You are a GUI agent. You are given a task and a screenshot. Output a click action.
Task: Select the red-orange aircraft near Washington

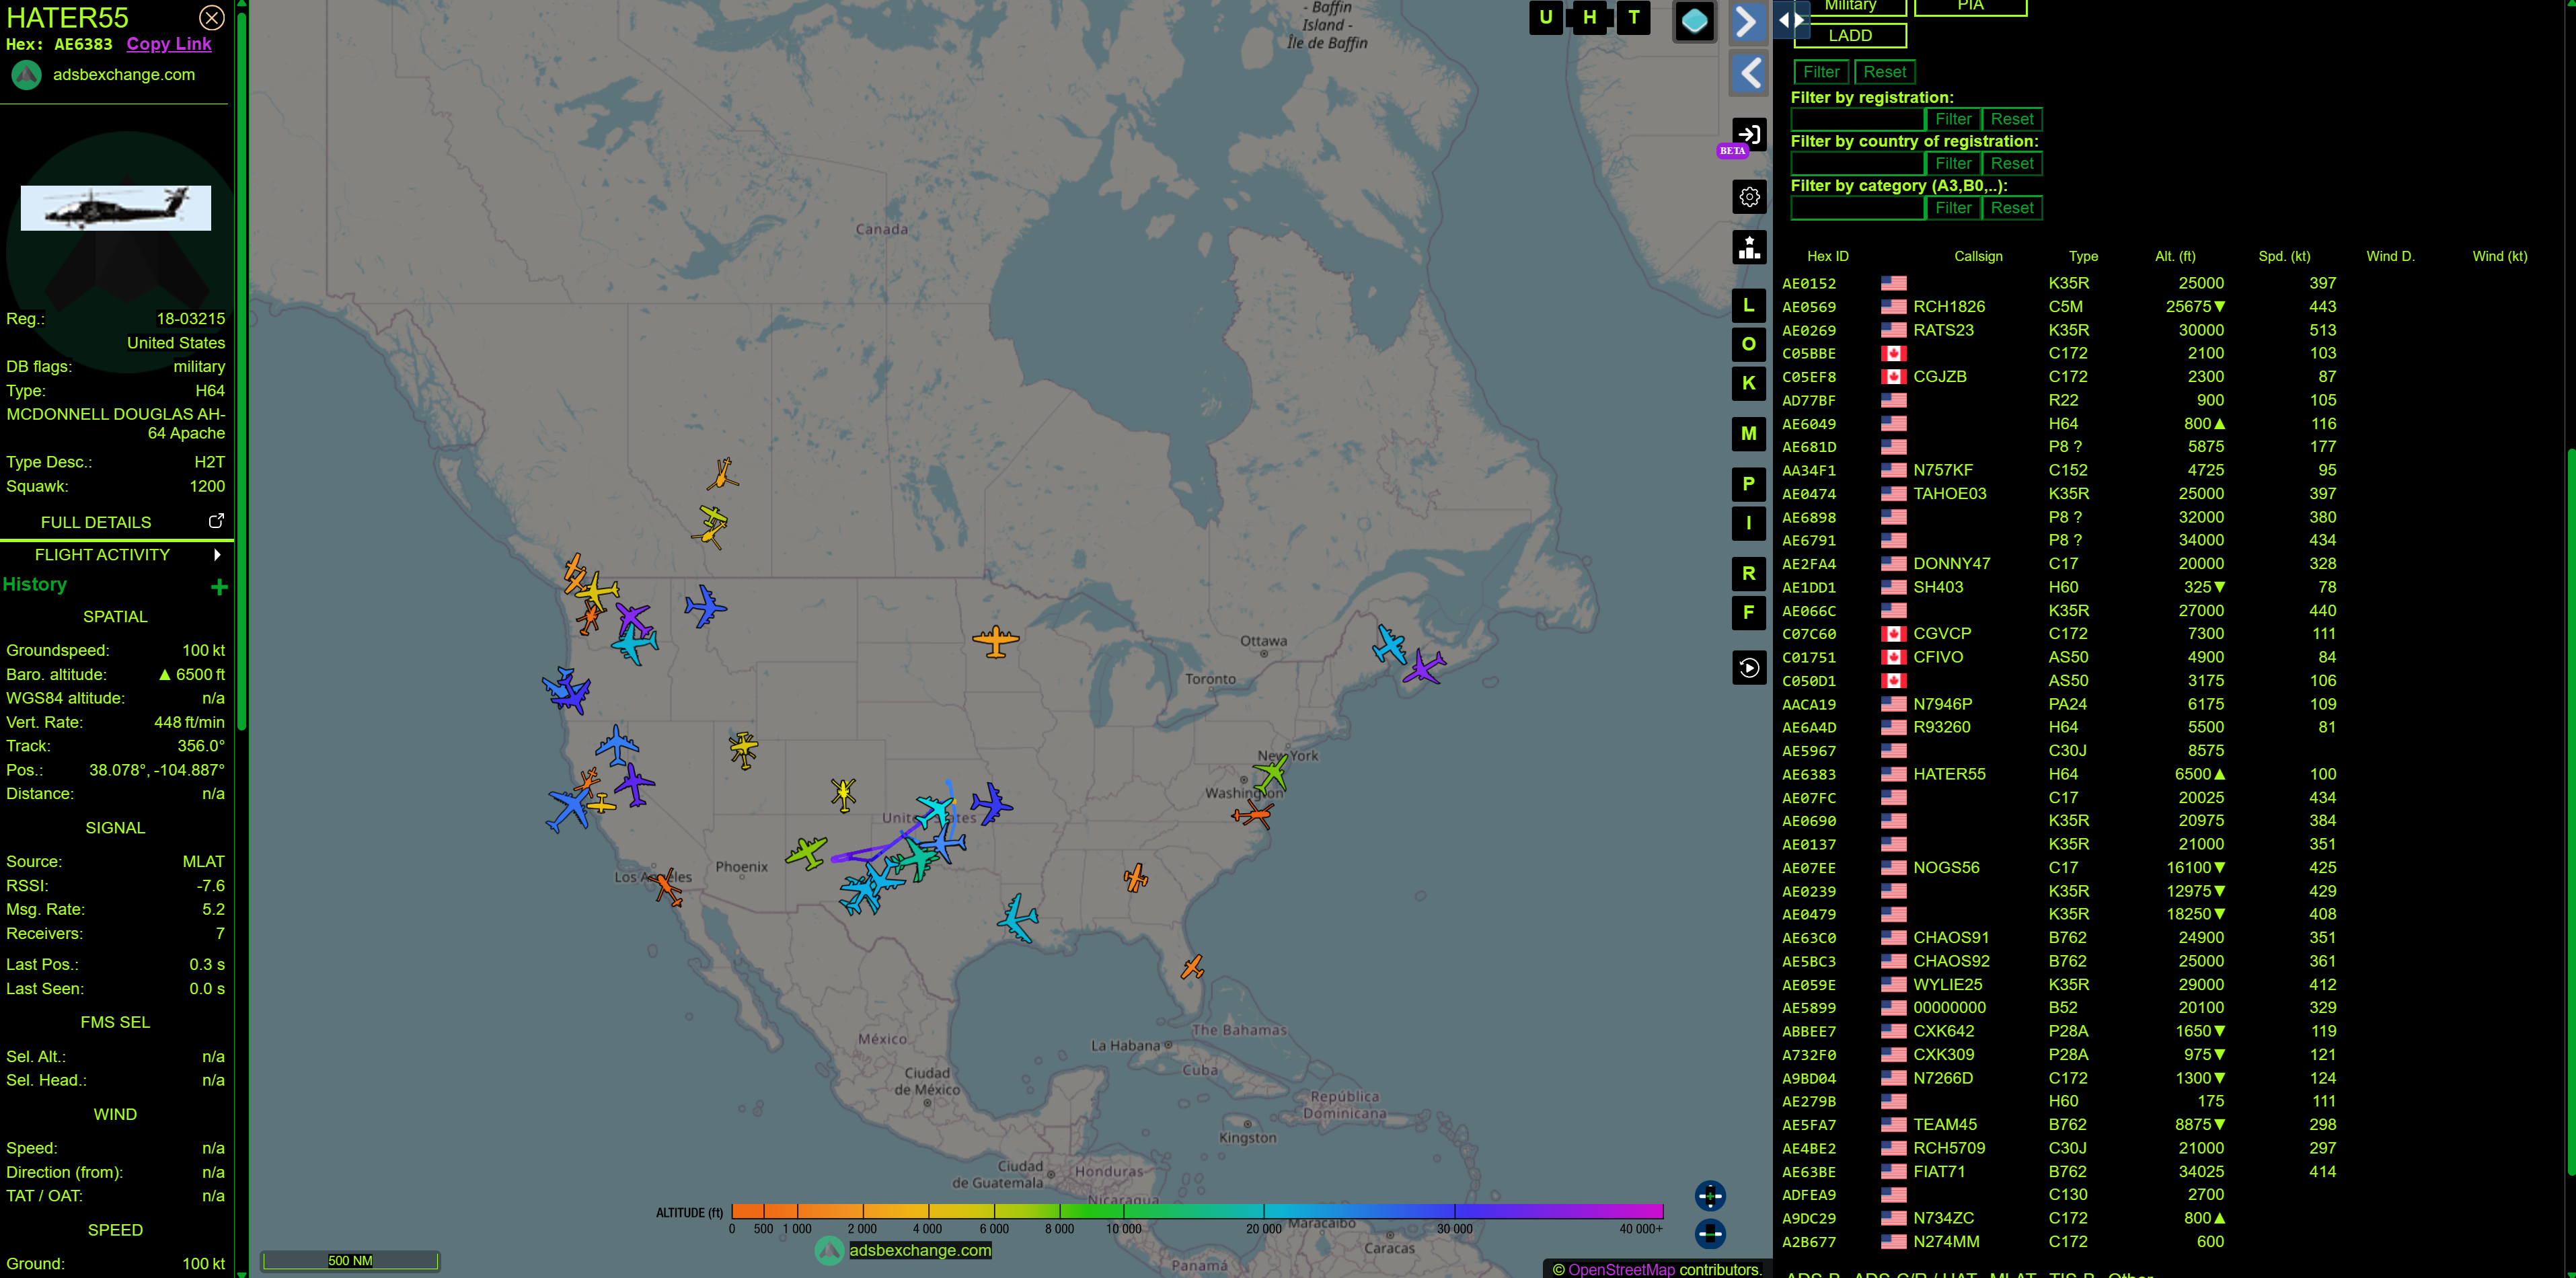pos(1253,815)
